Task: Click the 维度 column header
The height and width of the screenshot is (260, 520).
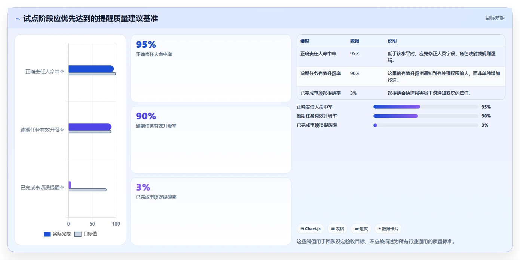Action: [x=305, y=41]
